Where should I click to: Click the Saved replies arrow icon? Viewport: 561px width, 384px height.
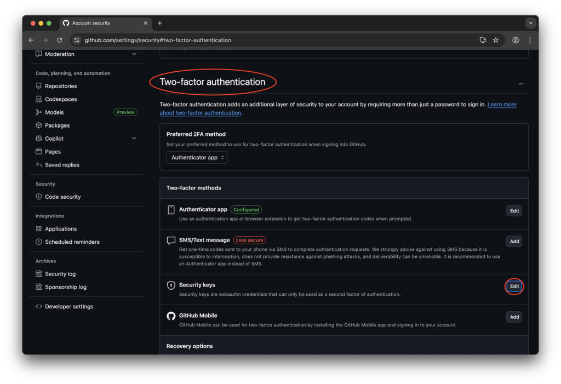pyautogui.click(x=39, y=165)
